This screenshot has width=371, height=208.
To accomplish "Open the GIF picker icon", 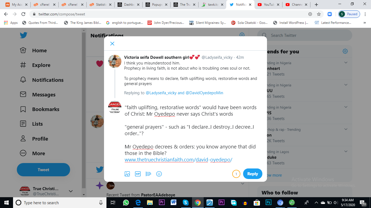I will click(x=138, y=174).
